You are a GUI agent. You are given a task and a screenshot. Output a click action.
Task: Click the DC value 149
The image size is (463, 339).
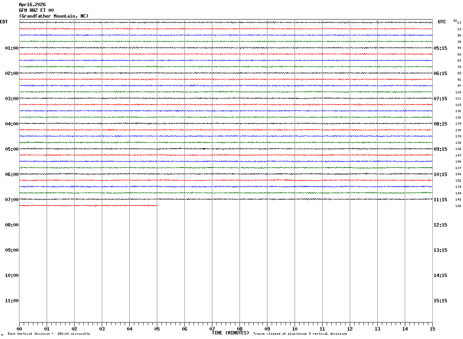[458, 193]
